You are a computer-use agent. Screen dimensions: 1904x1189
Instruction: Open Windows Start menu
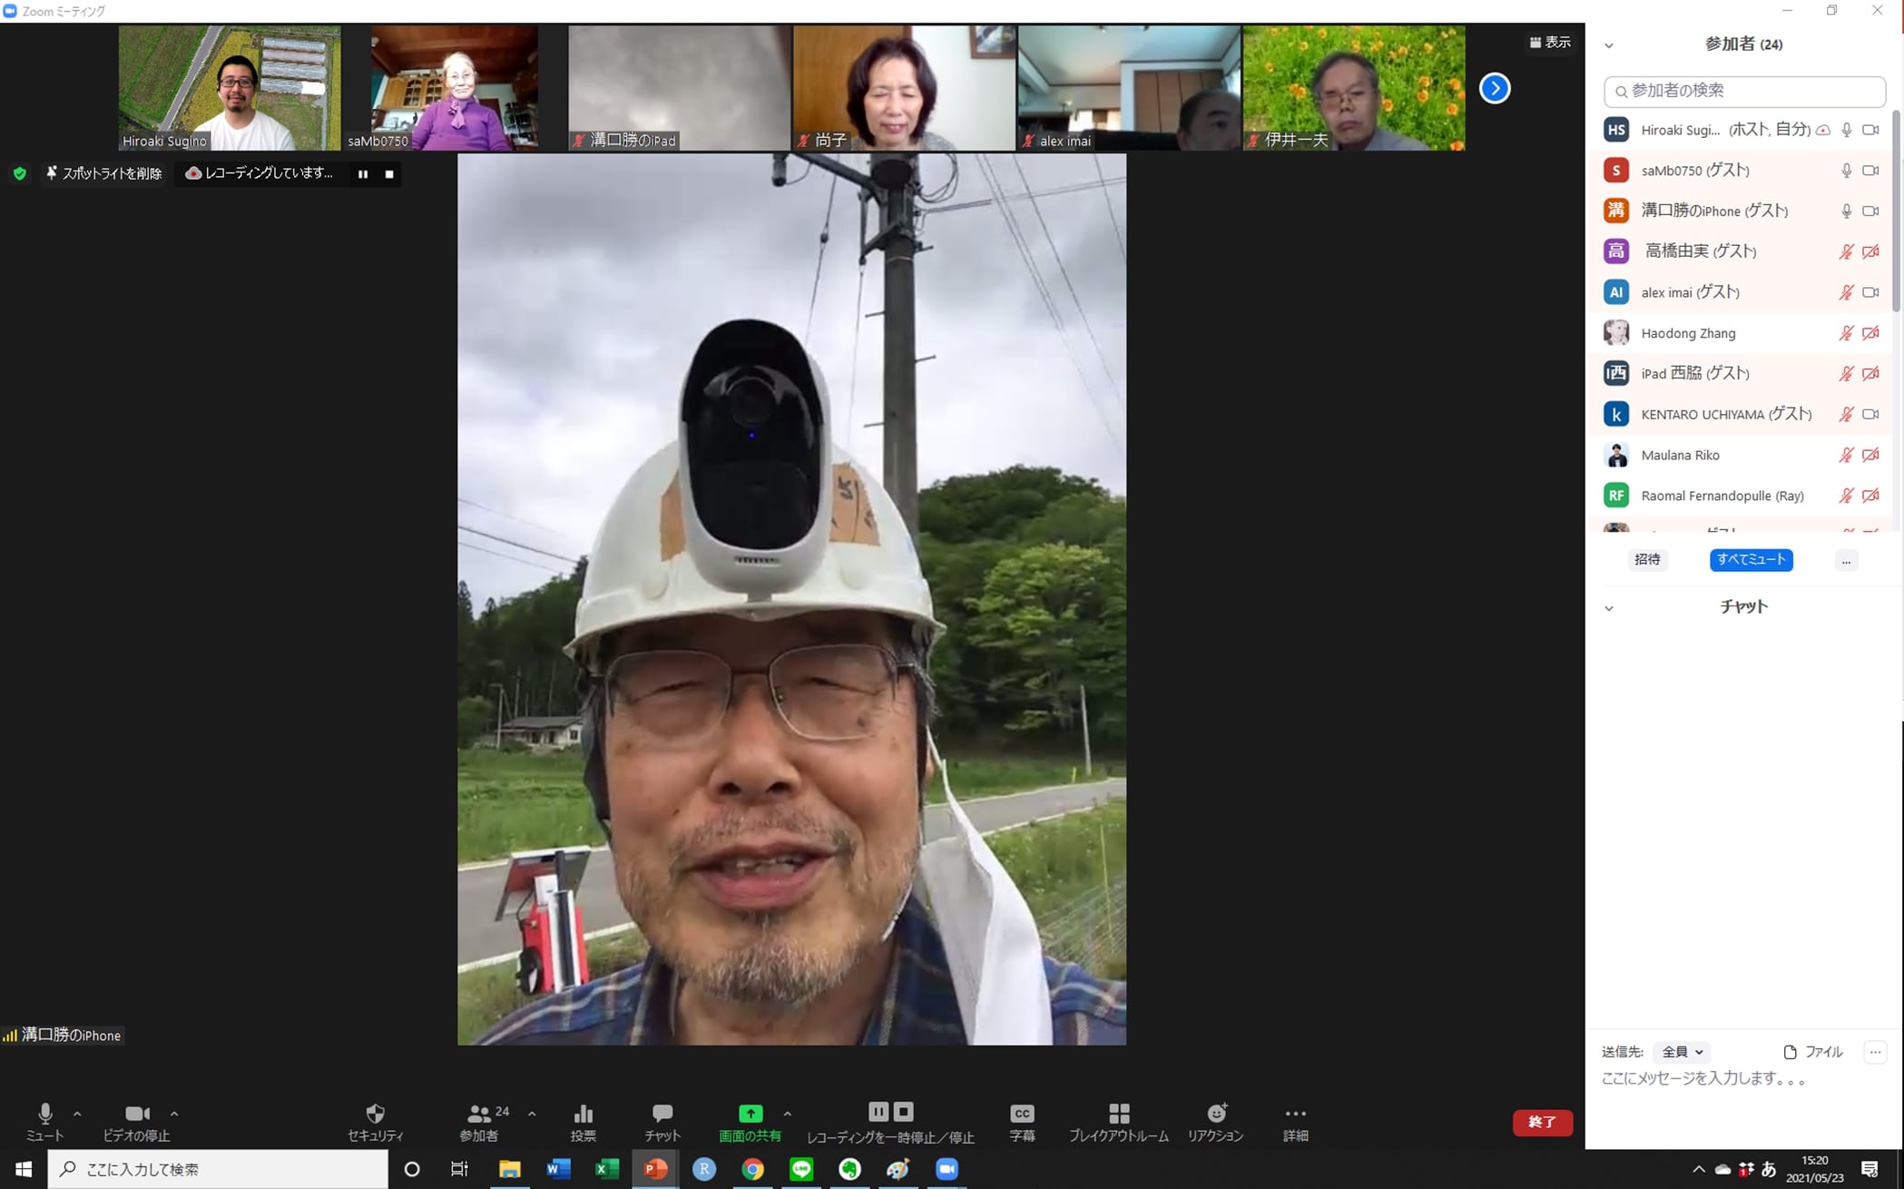pyautogui.click(x=24, y=1169)
